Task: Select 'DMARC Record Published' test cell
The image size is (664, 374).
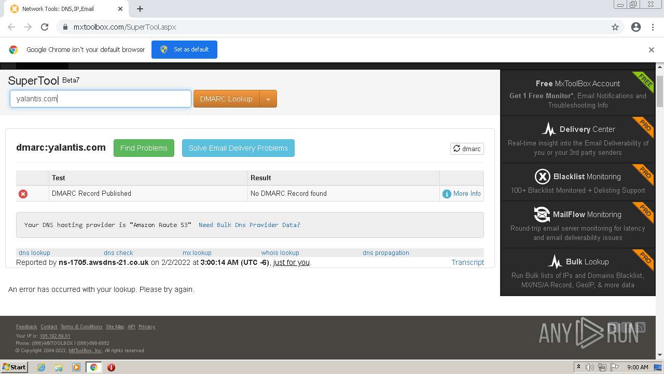Action: click(x=148, y=193)
